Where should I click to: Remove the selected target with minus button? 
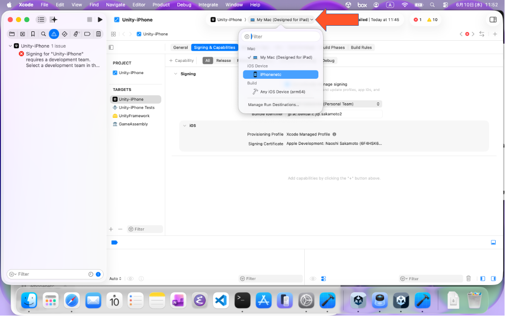[120, 229]
